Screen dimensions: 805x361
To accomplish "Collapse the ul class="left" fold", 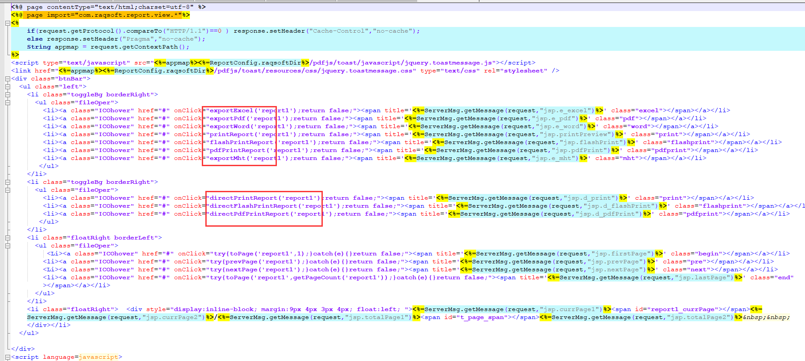I will [8, 87].
